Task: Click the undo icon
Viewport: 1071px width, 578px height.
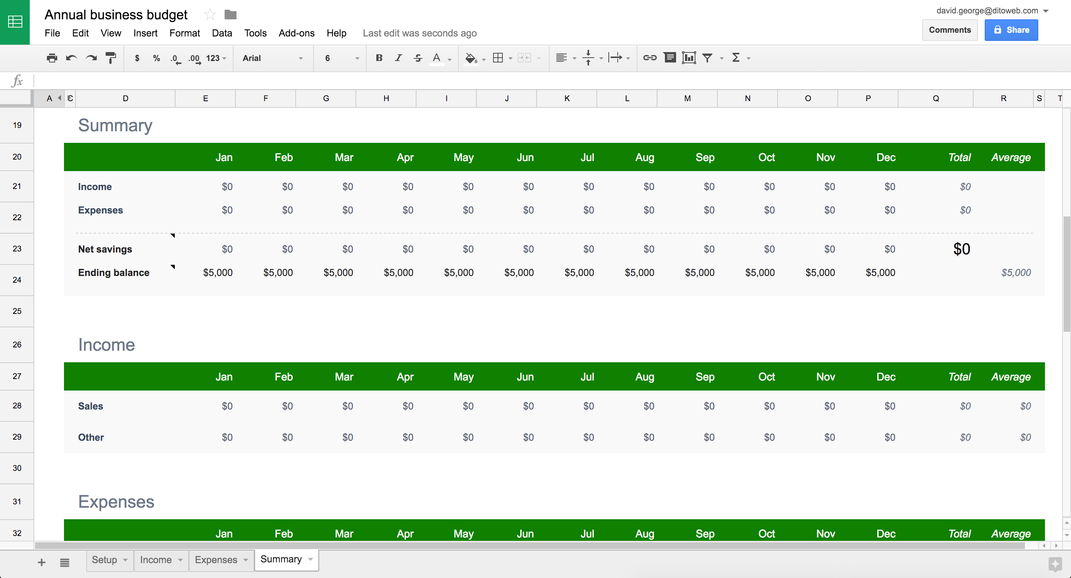Action: click(x=71, y=58)
